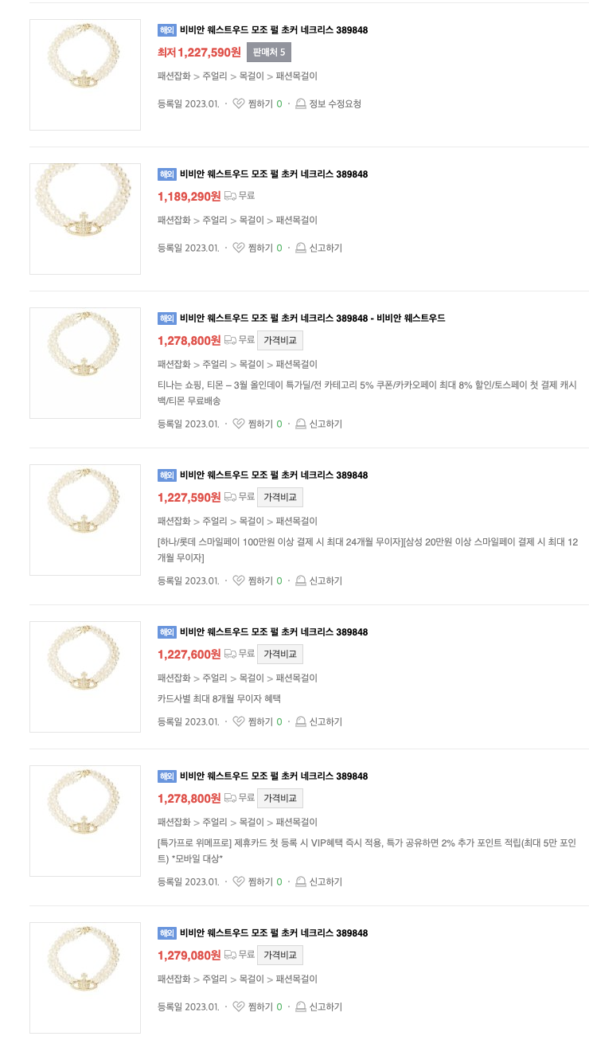Open the necklace thumbnail of the 1,189,290원 listing

coord(85,219)
